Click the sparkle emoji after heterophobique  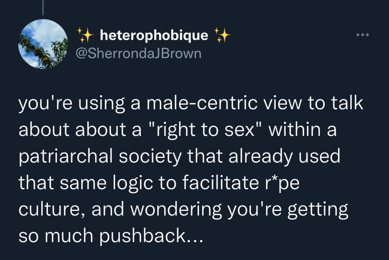click(222, 35)
